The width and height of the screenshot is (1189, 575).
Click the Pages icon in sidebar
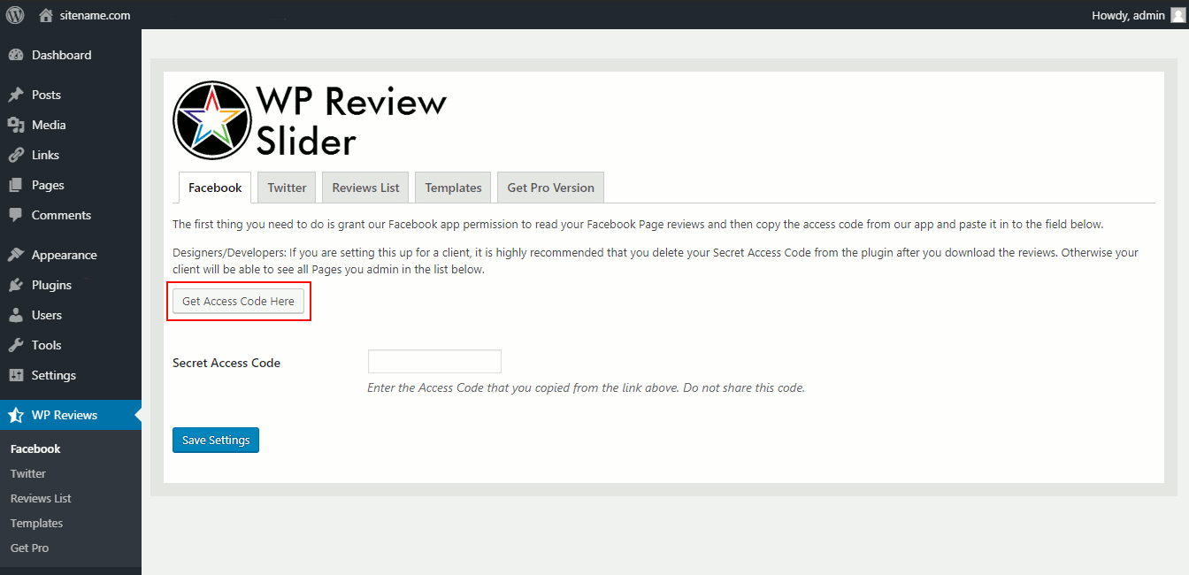(x=16, y=185)
